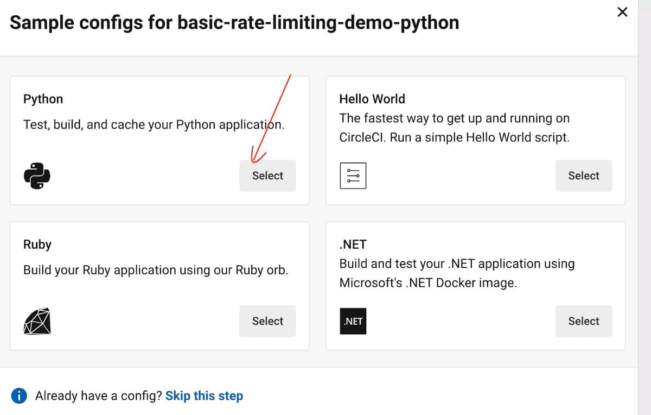Click the Python card heading
651x415 pixels.
pyautogui.click(x=43, y=99)
